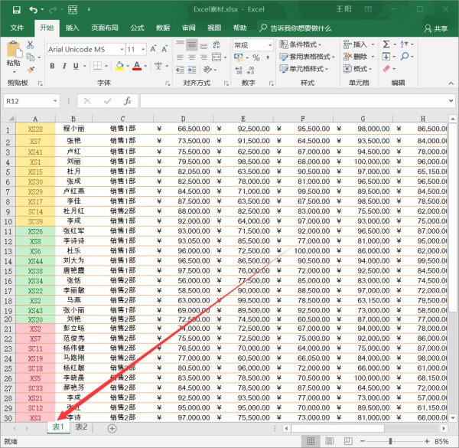Image resolution: width=459 pixels, height=448 pixels.
Task: Click the 共享 share button
Action: pyautogui.click(x=436, y=28)
